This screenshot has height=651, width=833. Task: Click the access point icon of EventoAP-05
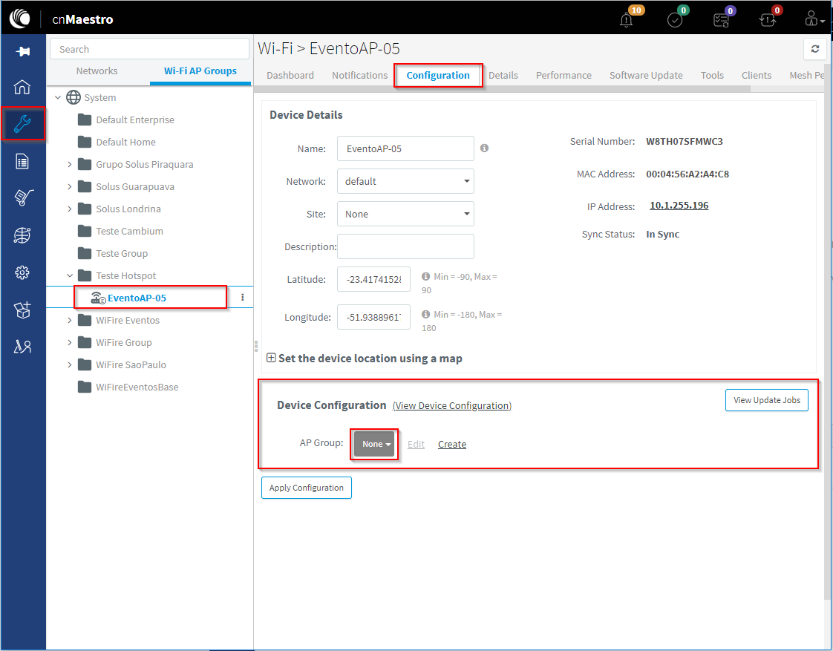pos(98,298)
